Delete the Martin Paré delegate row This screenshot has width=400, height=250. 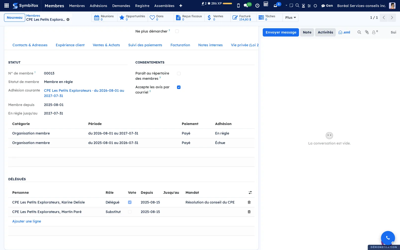(249, 212)
